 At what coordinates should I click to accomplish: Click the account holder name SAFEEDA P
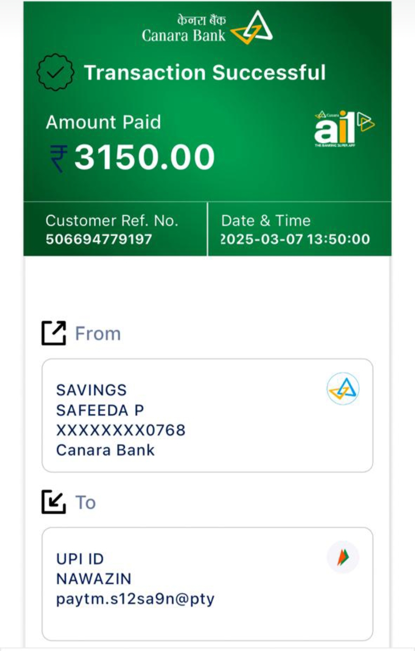100,410
